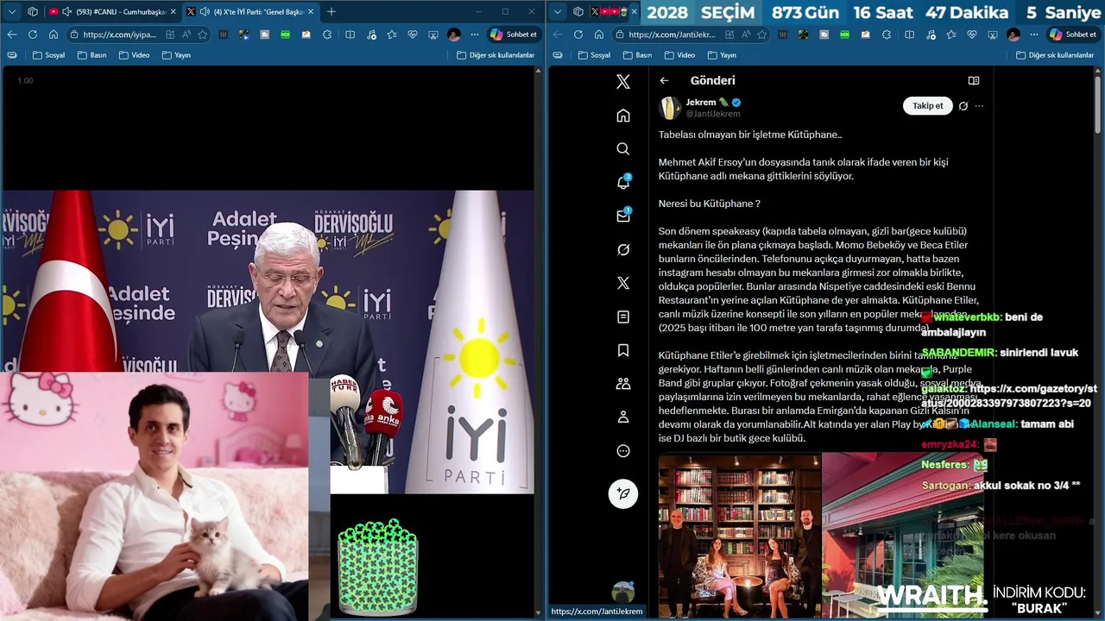The image size is (1105, 621).
Task: Follow Jekrem with Takip et button
Action: click(928, 105)
